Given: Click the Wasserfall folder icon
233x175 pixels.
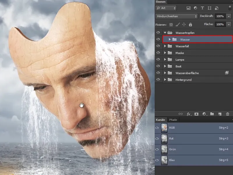Looking at the screenshot, I should [170, 46].
